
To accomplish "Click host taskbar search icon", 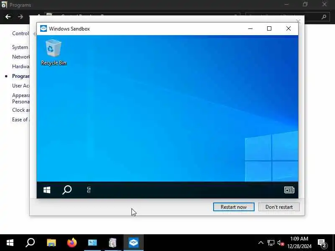I will coord(30,243).
